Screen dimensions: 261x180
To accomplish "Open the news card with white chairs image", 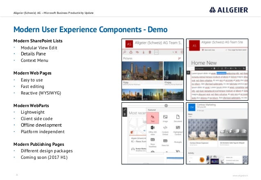I will [203, 133].
